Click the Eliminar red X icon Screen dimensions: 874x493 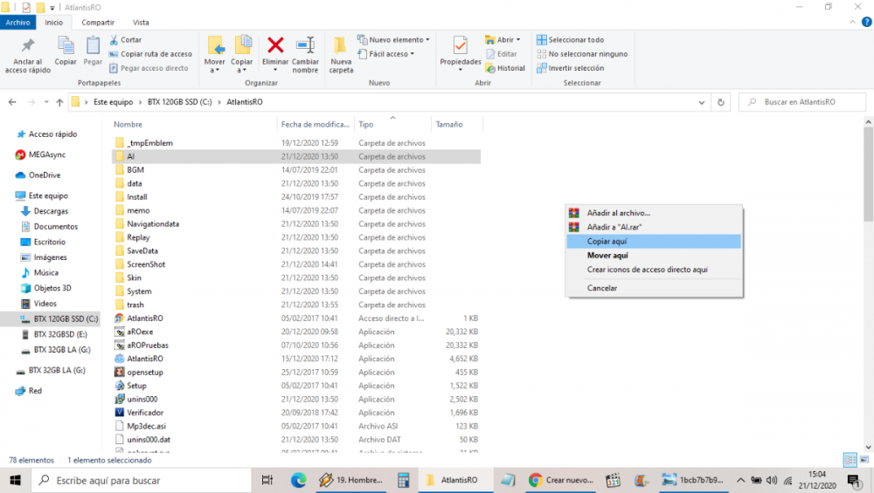pyautogui.click(x=275, y=46)
